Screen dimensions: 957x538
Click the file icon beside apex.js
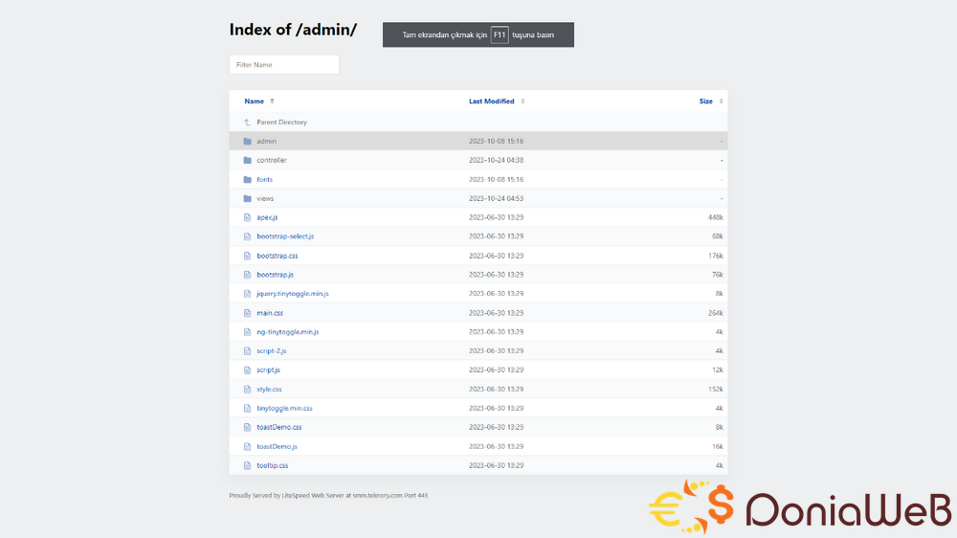click(247, 217)
